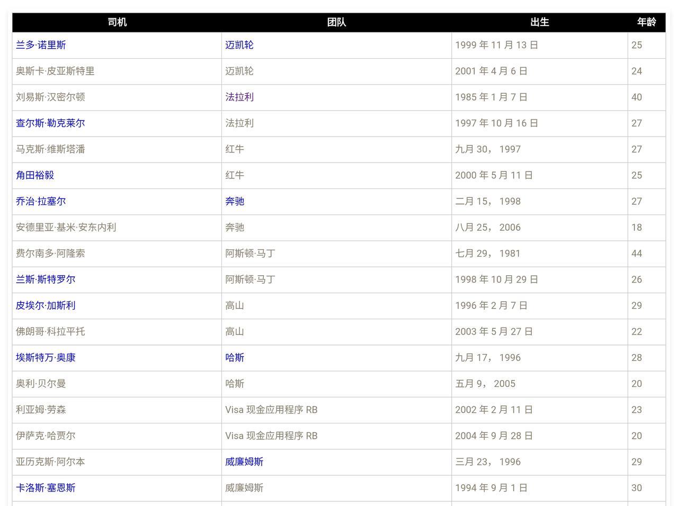Click the 团队 column header
Screen dimensions: 678x506
[336, 22]
